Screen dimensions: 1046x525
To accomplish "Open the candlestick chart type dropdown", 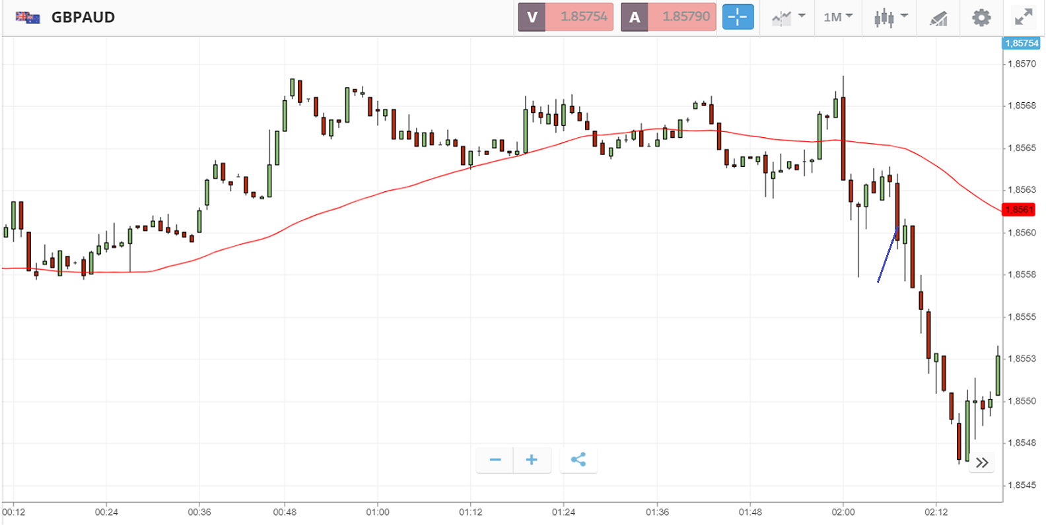I will [x=890, y=17].
